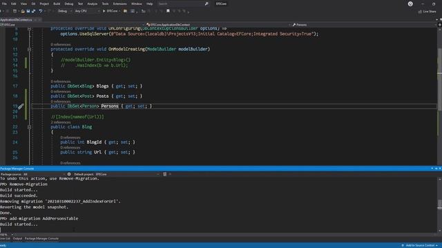Click the Url property name in code

97,152
